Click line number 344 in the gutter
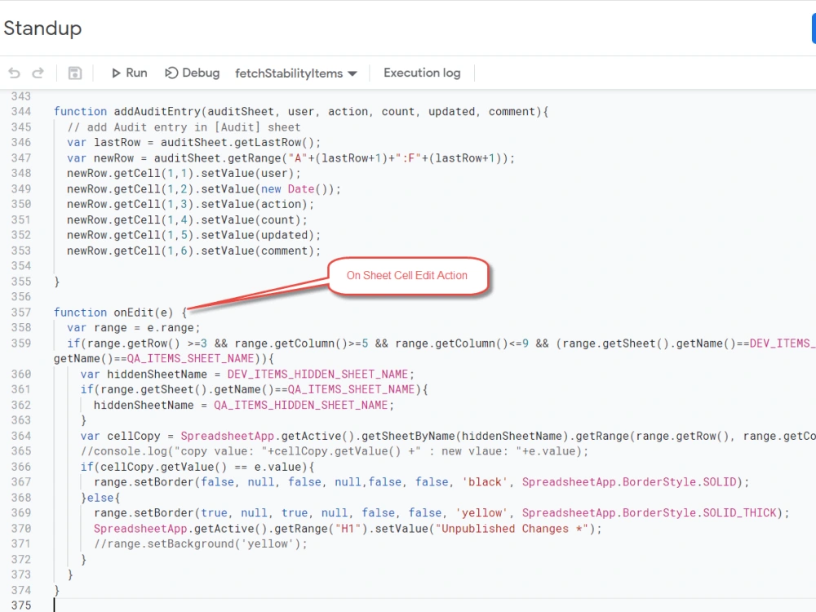 pos(21,111)
